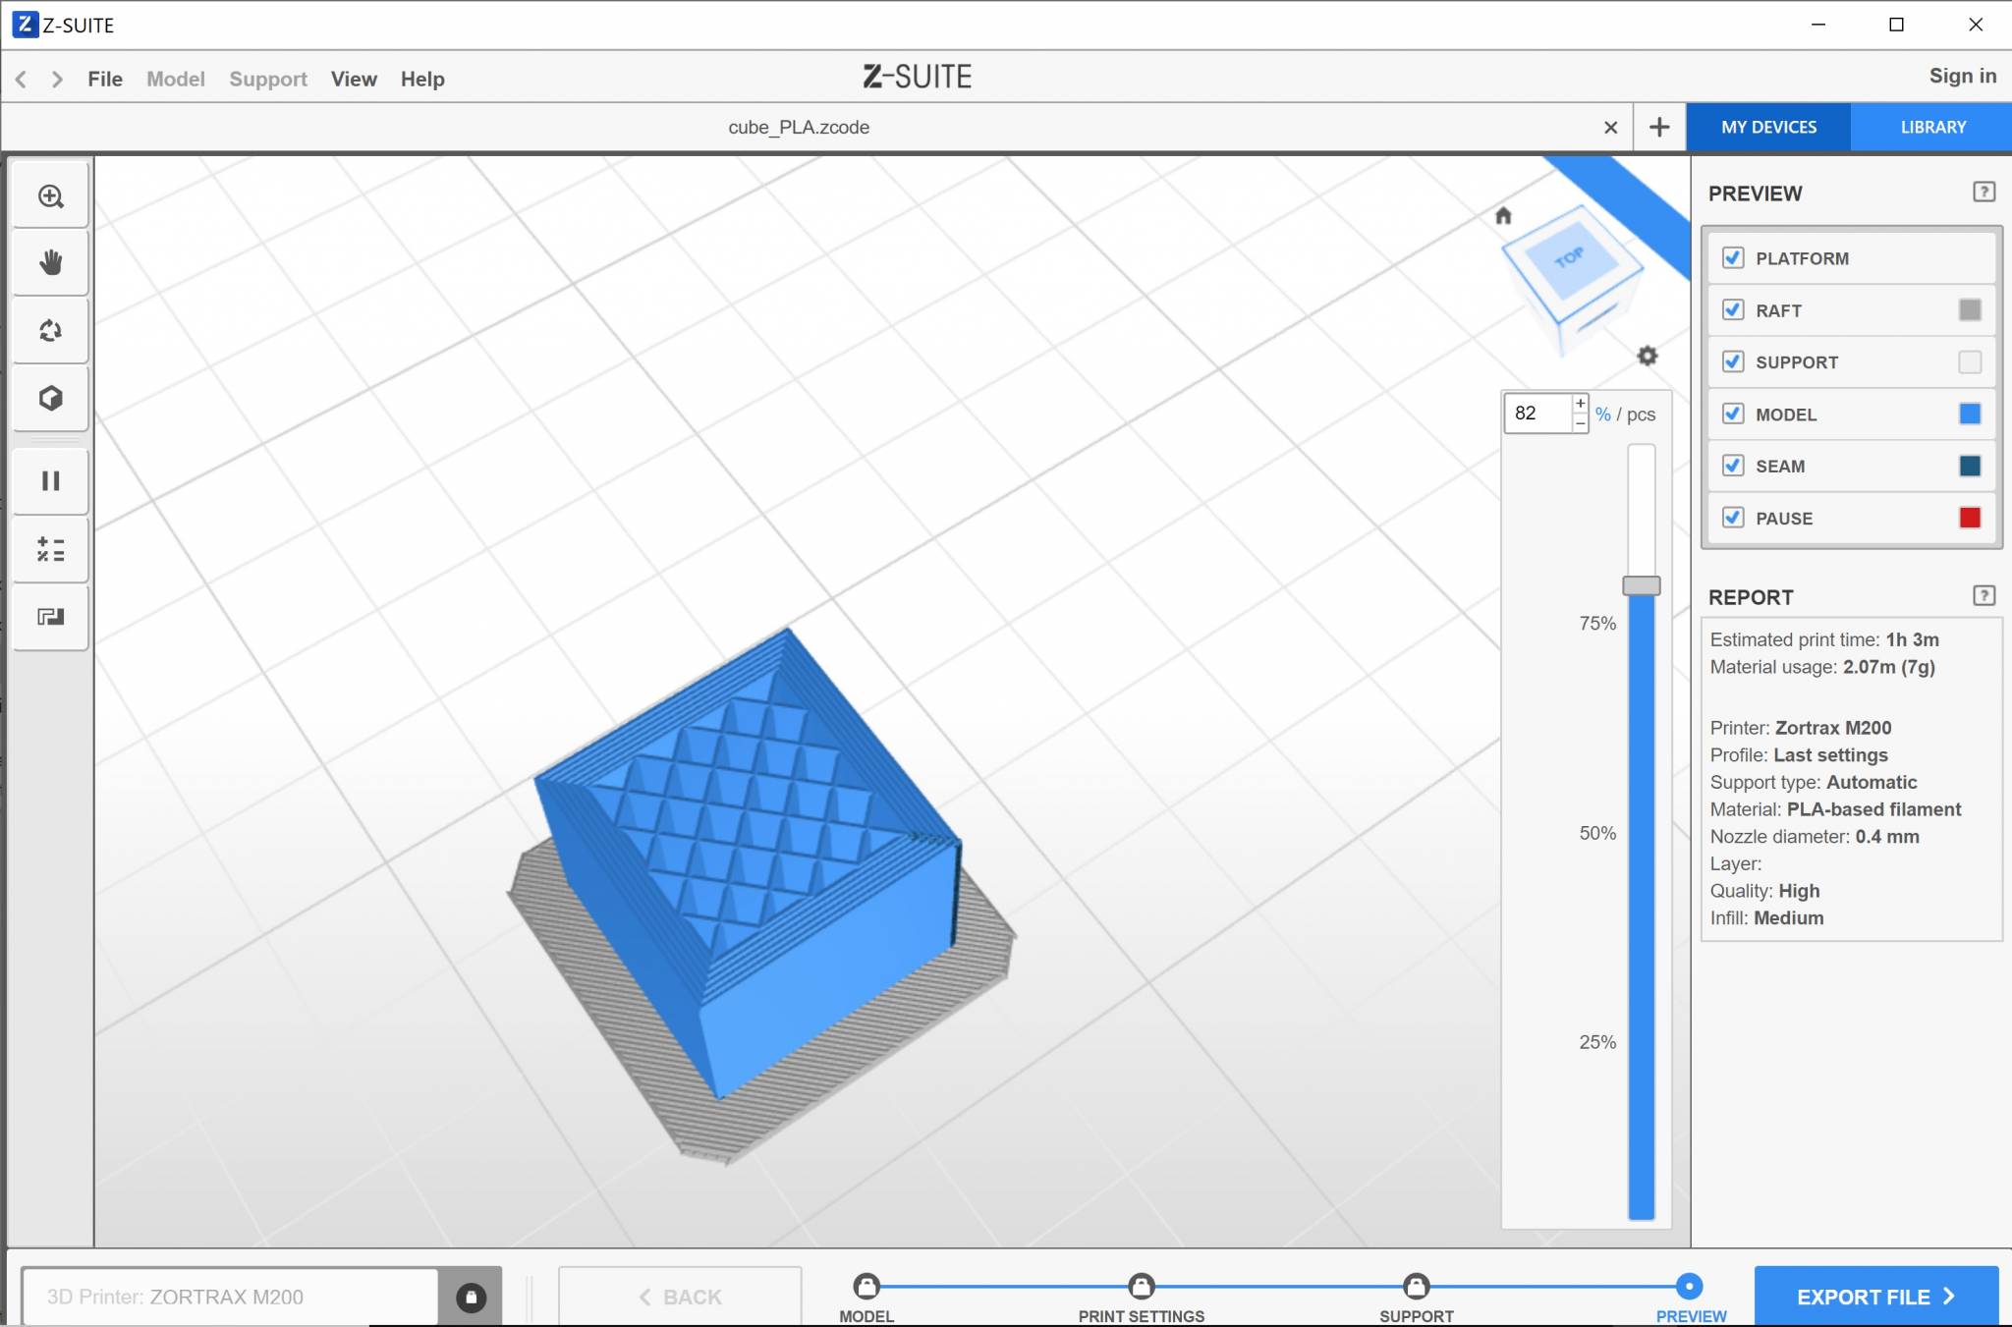Open the calculator symbols tool
Image resolution: width=2012 pixels, height=1327 pixels.
tap(51, 549)
